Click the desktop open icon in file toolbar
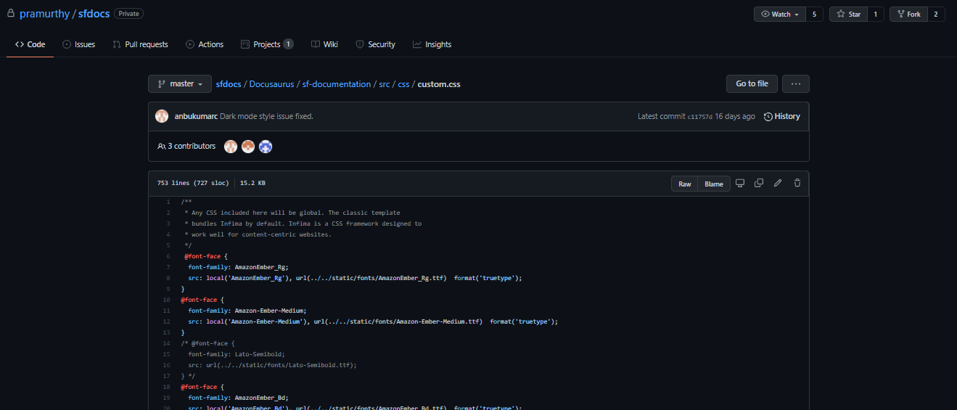Viewport: 957px width, 410px height. tap(740, 184)
